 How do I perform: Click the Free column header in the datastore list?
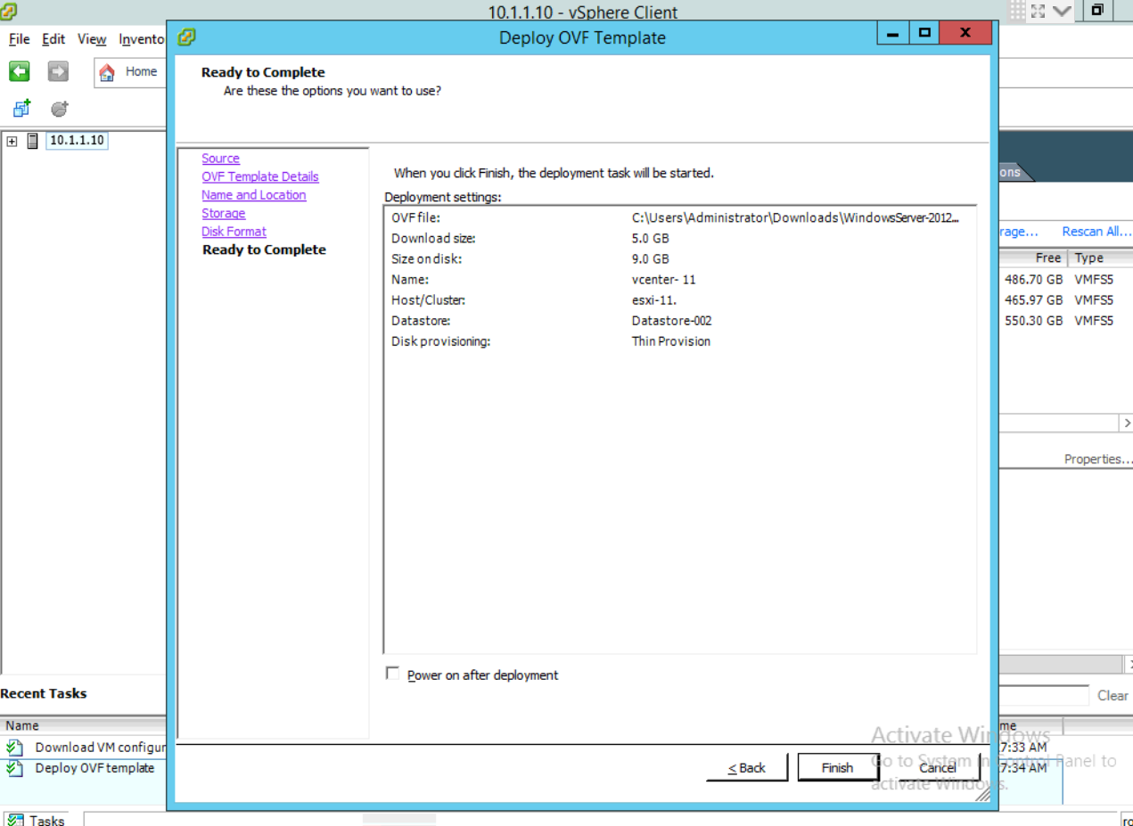pyautogui.click(x=1048, y=258)
